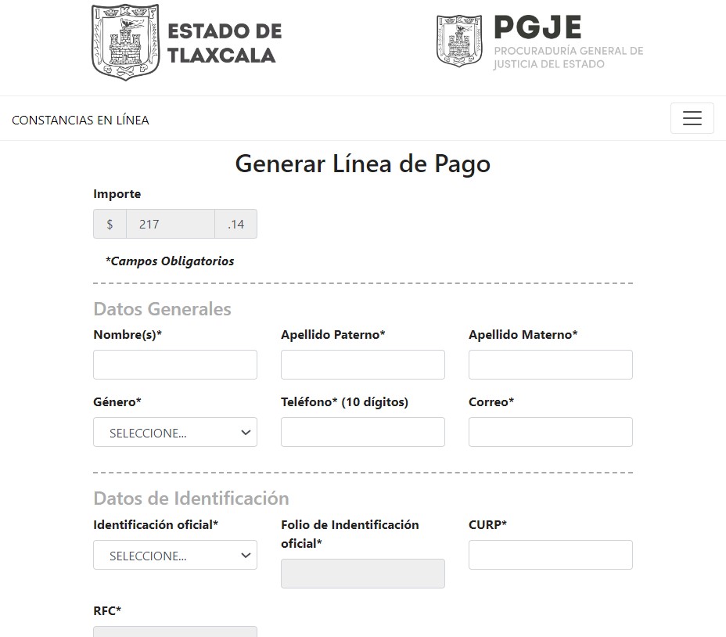Image resolution: width=726 pixels, height=637 pixels.
Task: Select the CURP input field
Action: coord(550,555)
